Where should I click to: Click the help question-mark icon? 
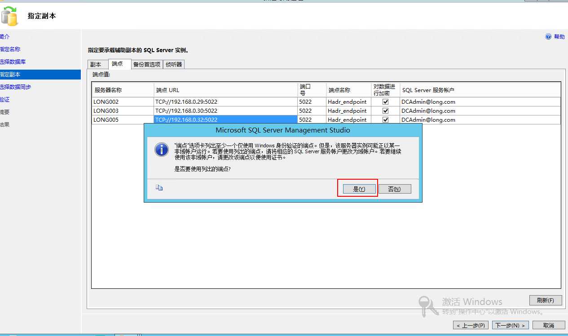548,37
